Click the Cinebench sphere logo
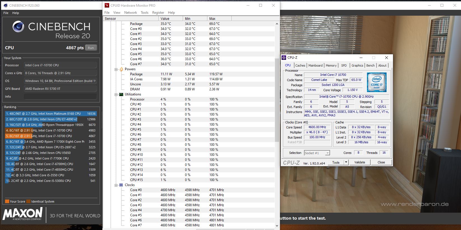461x230 pixels. (x=18, y=27)
